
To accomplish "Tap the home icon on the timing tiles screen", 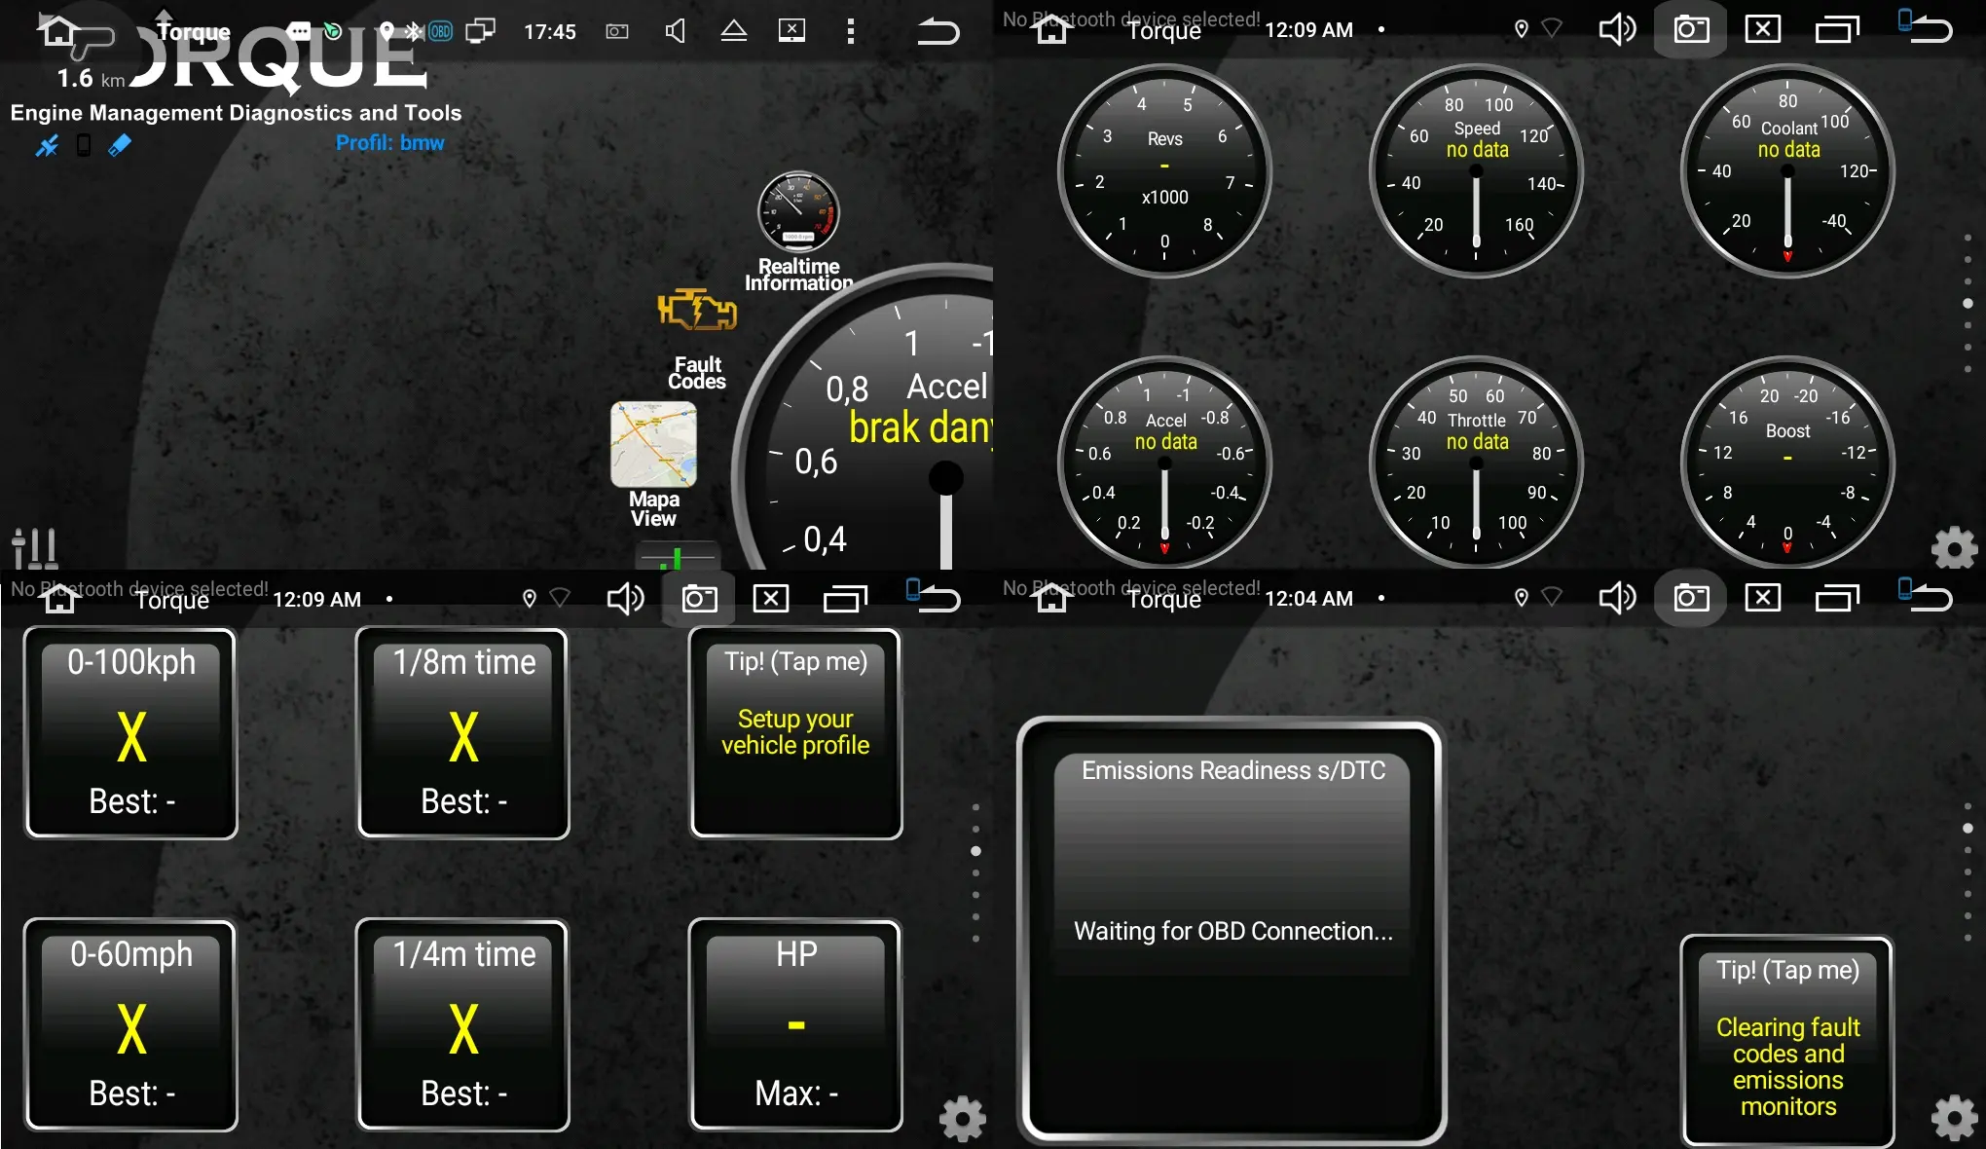I will coord(59,600).
